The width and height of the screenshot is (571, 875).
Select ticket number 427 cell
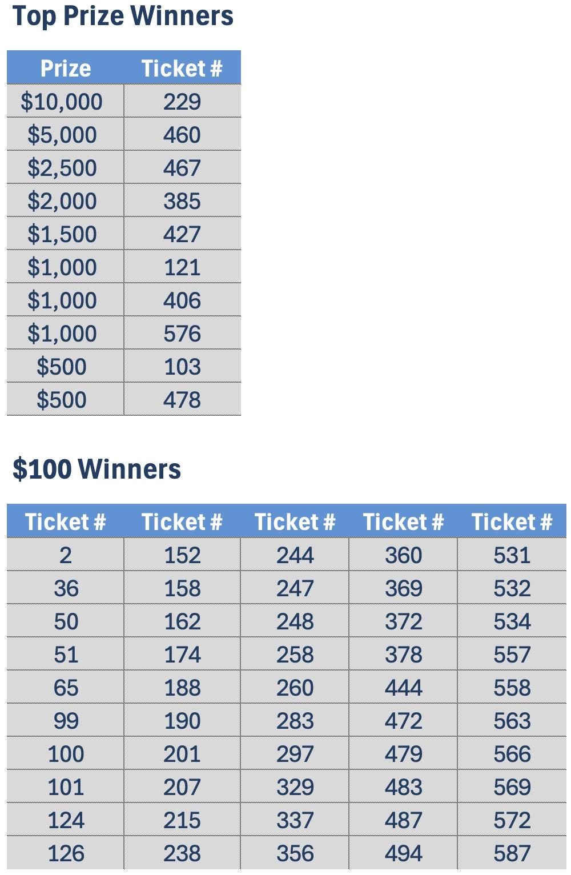(x=182, y=234)
